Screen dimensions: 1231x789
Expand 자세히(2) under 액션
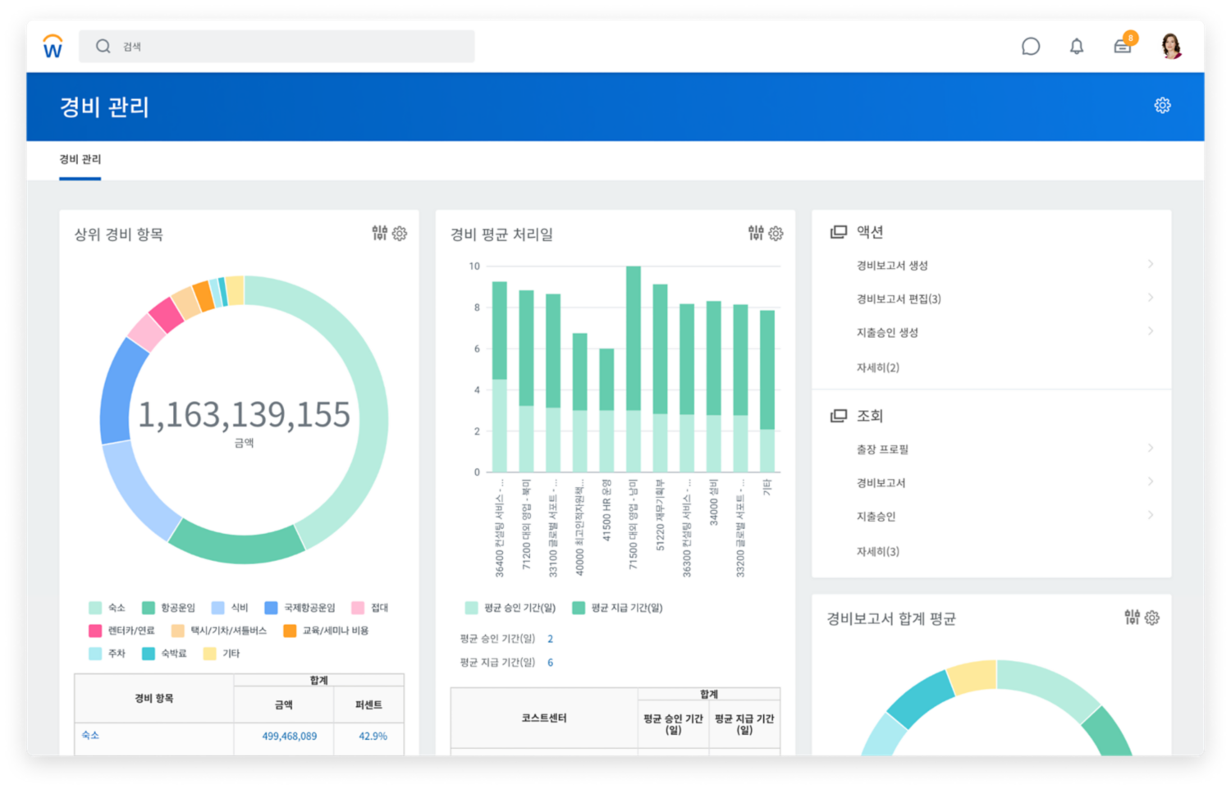(x=878, y=367)
